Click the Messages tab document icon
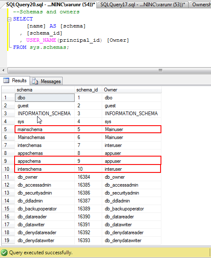Image resolution: width=211 pixels, height=258 pixels. click(35, 81)
